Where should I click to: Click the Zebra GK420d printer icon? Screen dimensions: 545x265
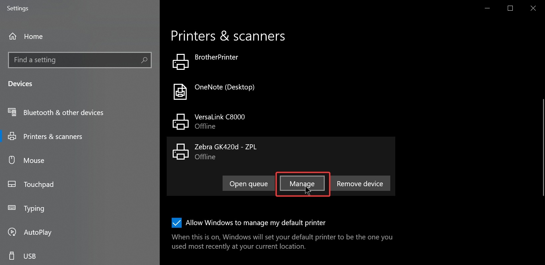pyautogui.click(x=181, y=152)
